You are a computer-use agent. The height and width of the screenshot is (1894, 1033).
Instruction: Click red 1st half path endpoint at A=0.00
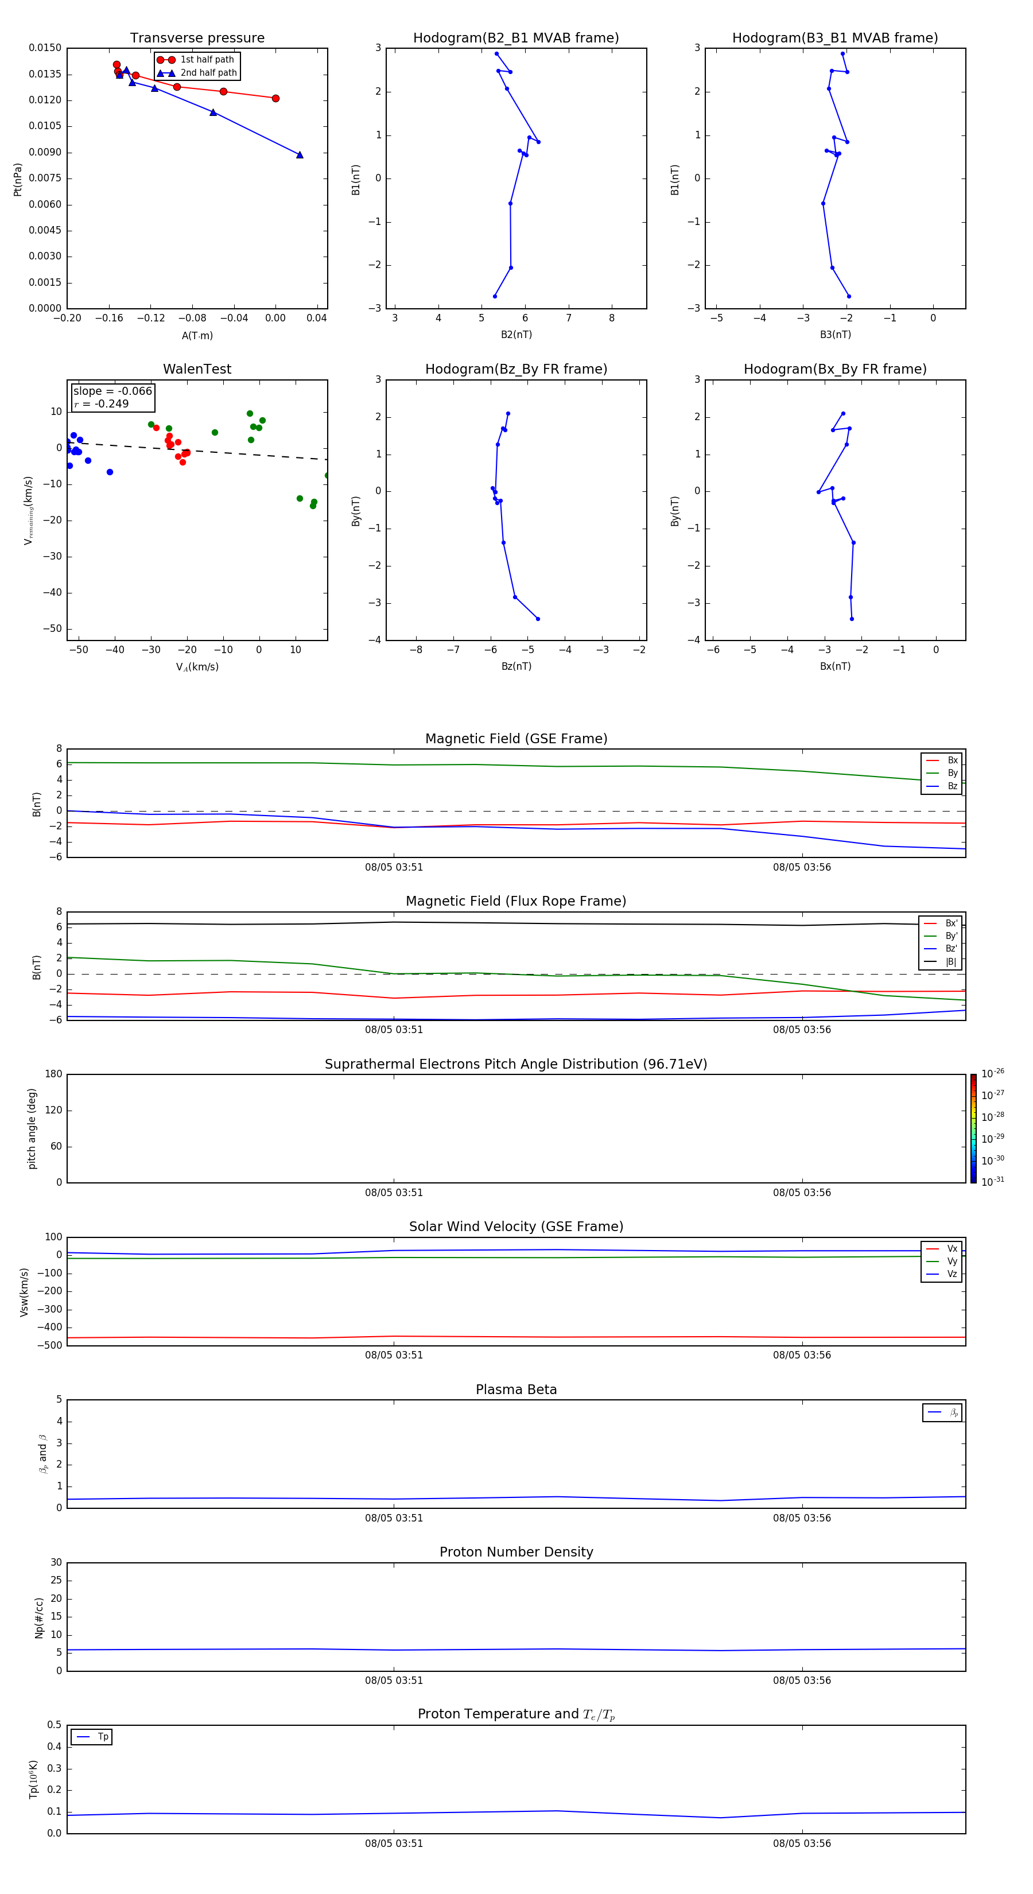click(x=275, y=99)
